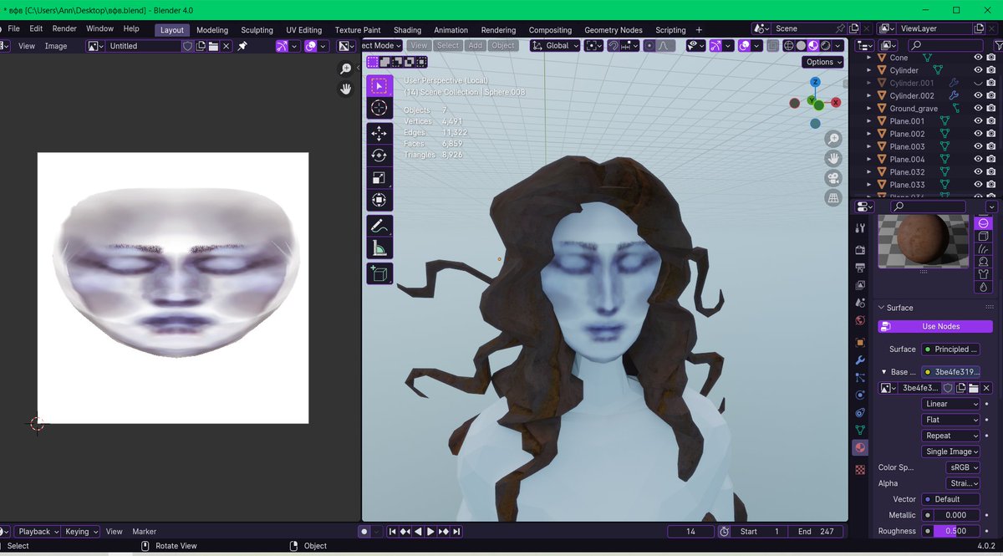Click the Principled surface shader button
The image size is (1003, 556).
(x=951, y=349)
